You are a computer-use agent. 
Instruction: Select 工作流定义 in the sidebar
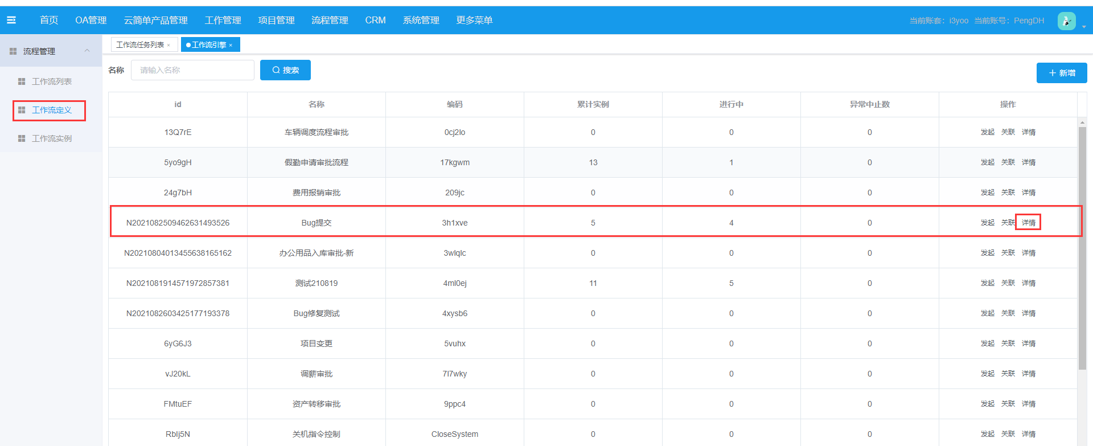[x=52, y=110]
